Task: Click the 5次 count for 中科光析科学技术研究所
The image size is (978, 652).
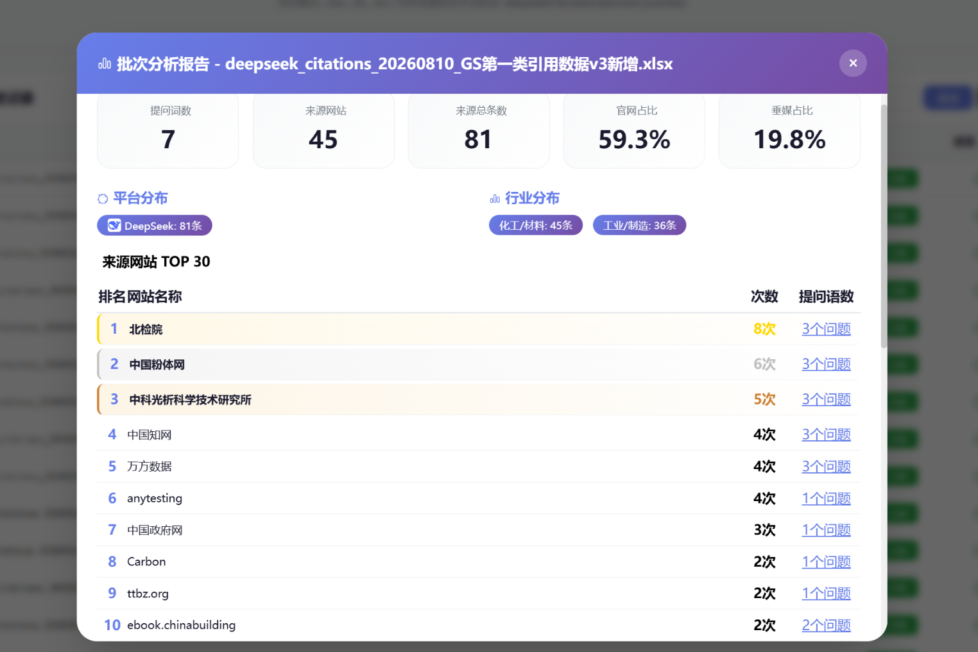Action: 764,400
